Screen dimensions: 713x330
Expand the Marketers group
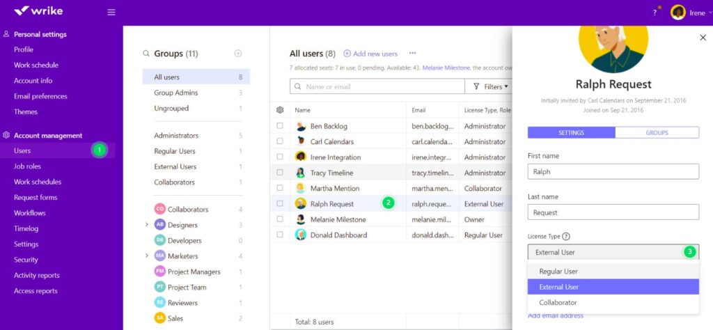(x=146, y=256)
